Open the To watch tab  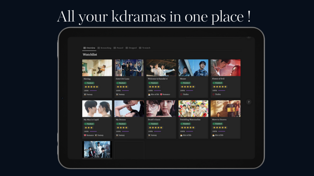point(145,48)
